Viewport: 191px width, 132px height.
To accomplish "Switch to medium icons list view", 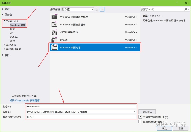I will pyautogui.click(x=102, y=9).
